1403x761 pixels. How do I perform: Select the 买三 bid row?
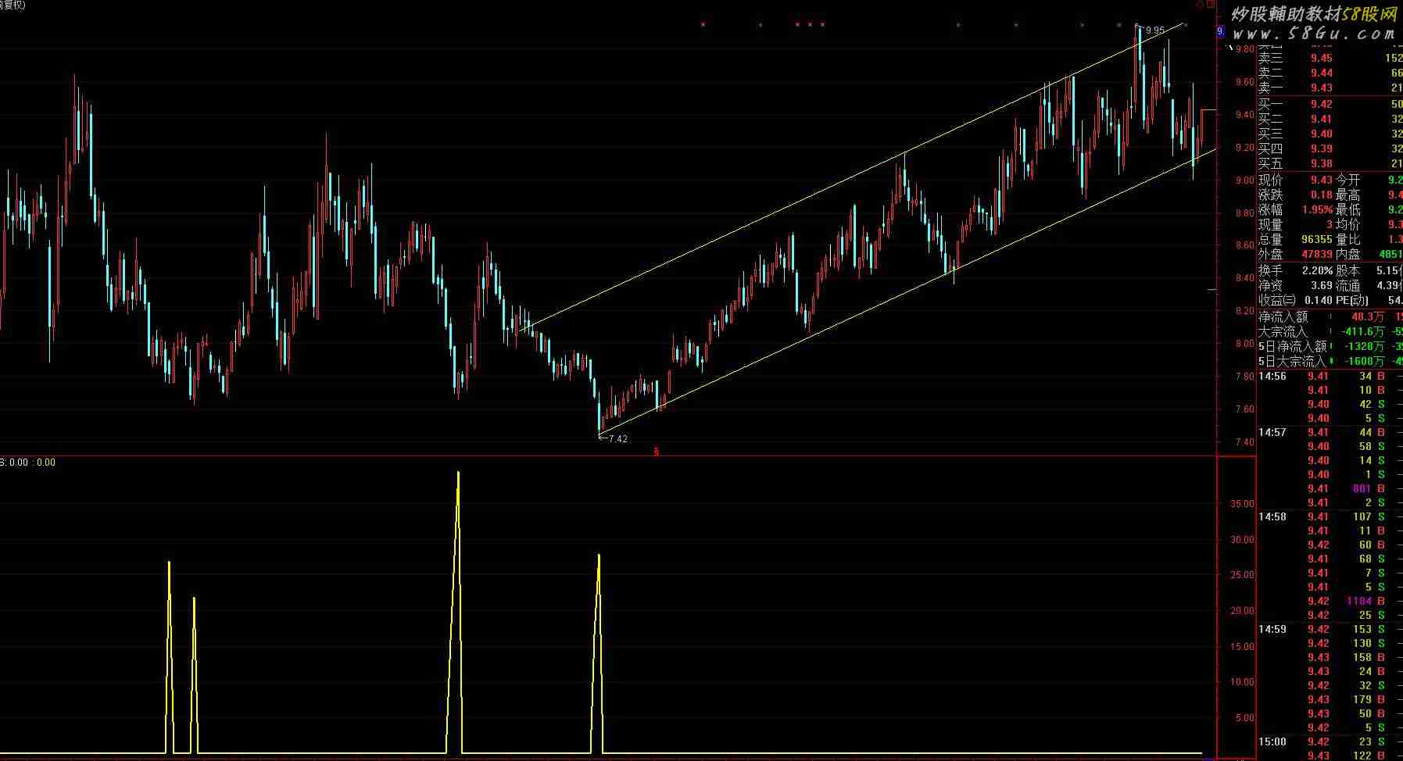pyautogui.click(x=1330, y=134)
